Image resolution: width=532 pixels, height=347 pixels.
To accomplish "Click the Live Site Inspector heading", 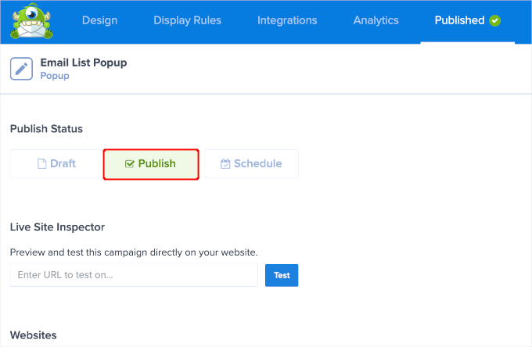I will tap(57, 227).
